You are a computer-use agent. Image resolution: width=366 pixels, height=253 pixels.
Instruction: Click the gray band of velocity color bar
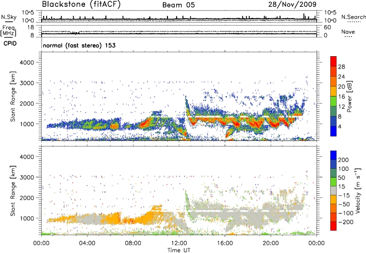334,190
